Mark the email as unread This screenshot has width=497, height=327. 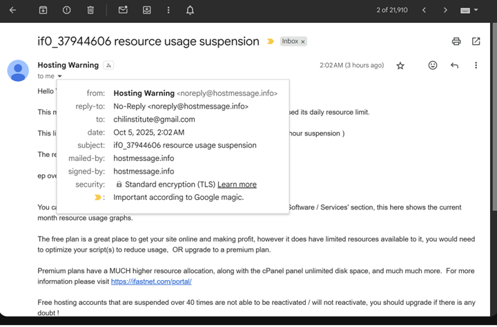point(123,10)
